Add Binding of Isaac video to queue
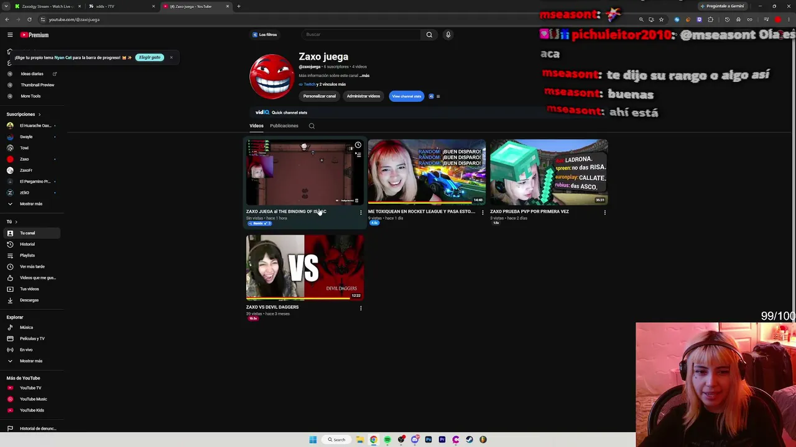796x447 pixels. tap(358, 155)
